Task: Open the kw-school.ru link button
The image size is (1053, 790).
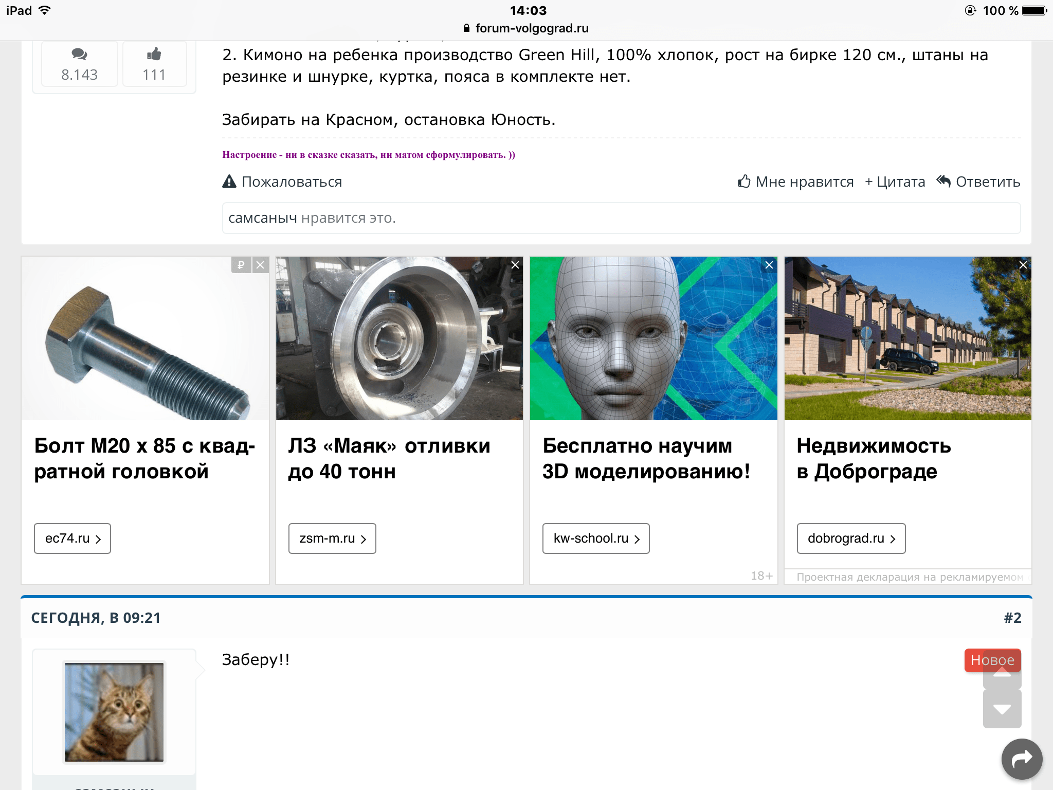Action: (596, 538)
